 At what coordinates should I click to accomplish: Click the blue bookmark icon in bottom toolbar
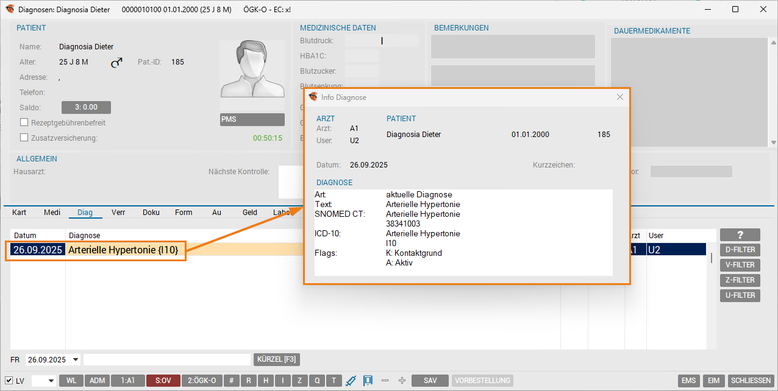click(368, 381)
